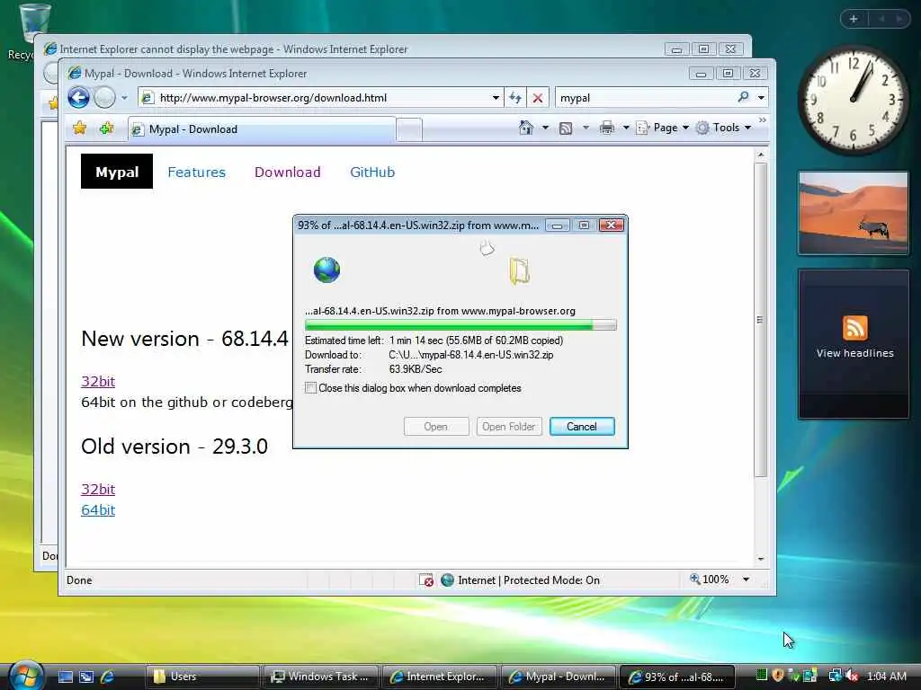This screenshot has height=690, width=921.
Task: Click Internet Protected Mode status zone
Action: tap(521, 580)
